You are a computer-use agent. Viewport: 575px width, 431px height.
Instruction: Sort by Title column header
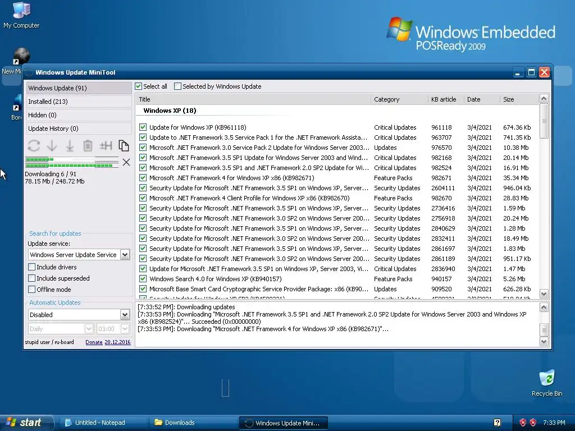coord(253,99)
